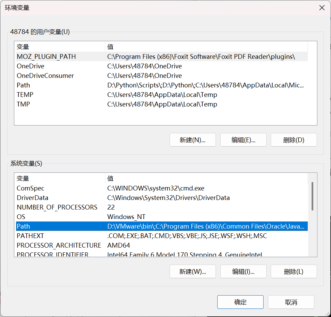Select the OneDriveConsumer user variable
The height and width of the screenshot is (317, 331).
pyautogui.click(x=162, y=76)
